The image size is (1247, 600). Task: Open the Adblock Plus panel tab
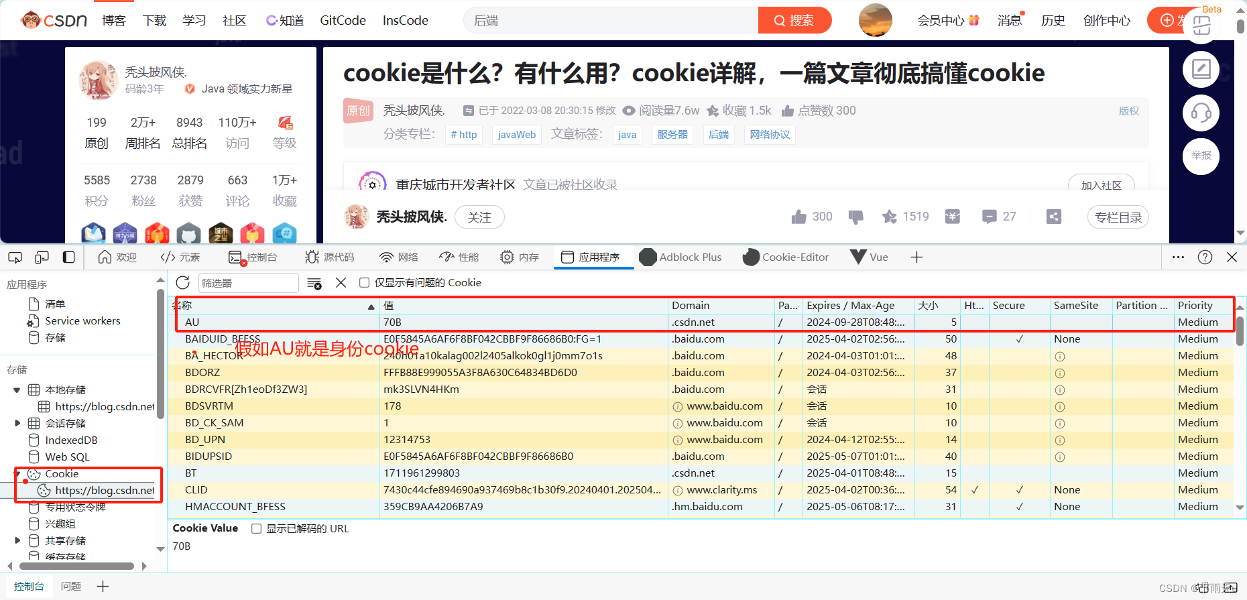pos(680,257)
